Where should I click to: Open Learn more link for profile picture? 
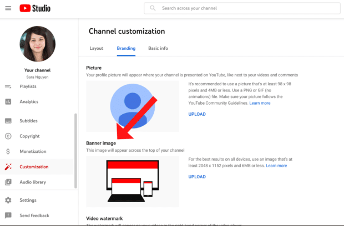pos(260,103)
